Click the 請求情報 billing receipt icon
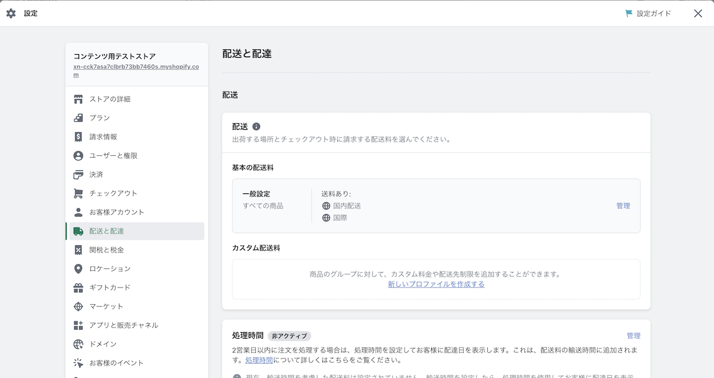 [78, 136]
